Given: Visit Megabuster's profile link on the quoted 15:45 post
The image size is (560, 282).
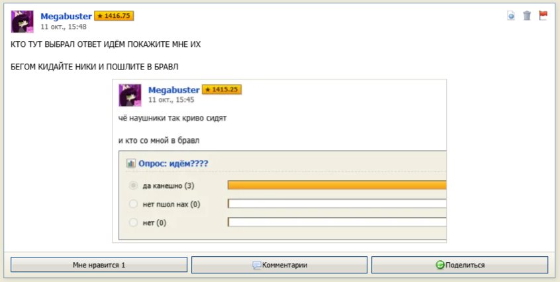Looking at the screenshot, I should pyautogui.click(x=174, y=90).
